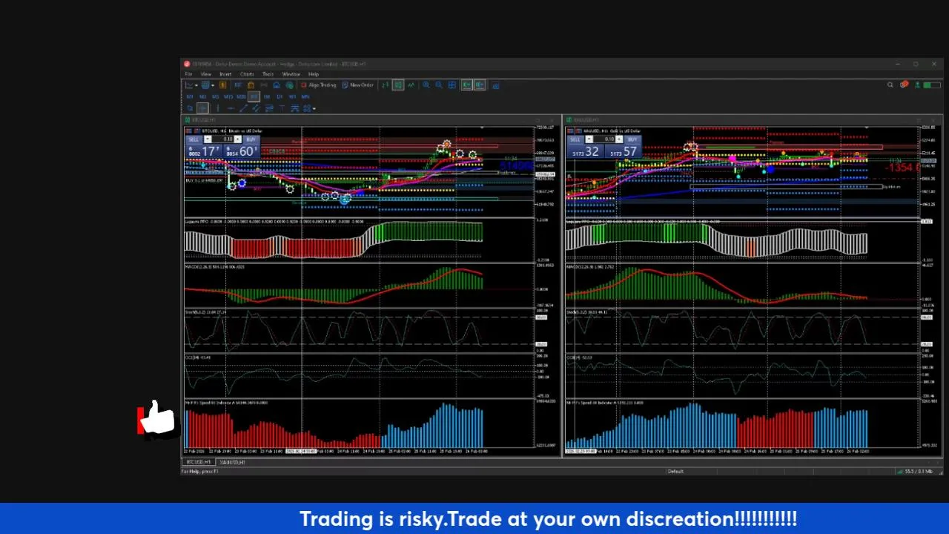Viewport: 949px width, 534px height.
Task: Switch to candlestick chart display
Action: (398, 85)
